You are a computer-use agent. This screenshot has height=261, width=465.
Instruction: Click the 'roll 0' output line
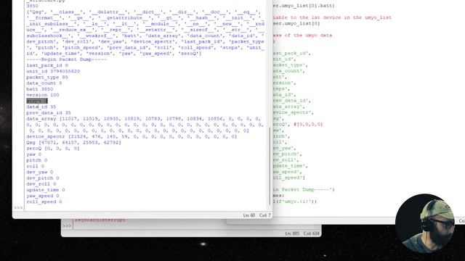point(36,166)
